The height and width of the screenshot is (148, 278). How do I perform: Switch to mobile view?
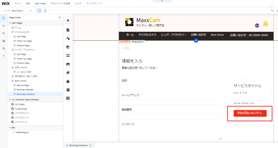[x=45, y=11]
